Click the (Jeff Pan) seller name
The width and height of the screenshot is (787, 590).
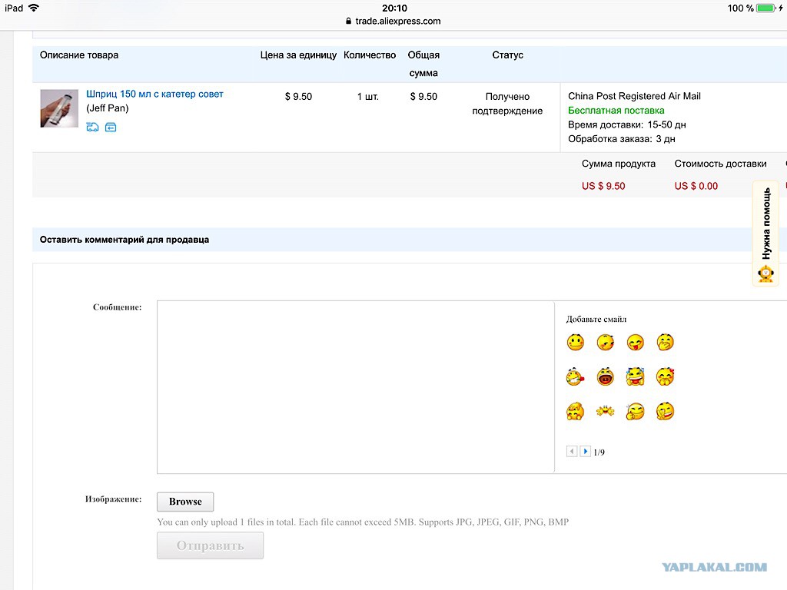click(108, 108)
